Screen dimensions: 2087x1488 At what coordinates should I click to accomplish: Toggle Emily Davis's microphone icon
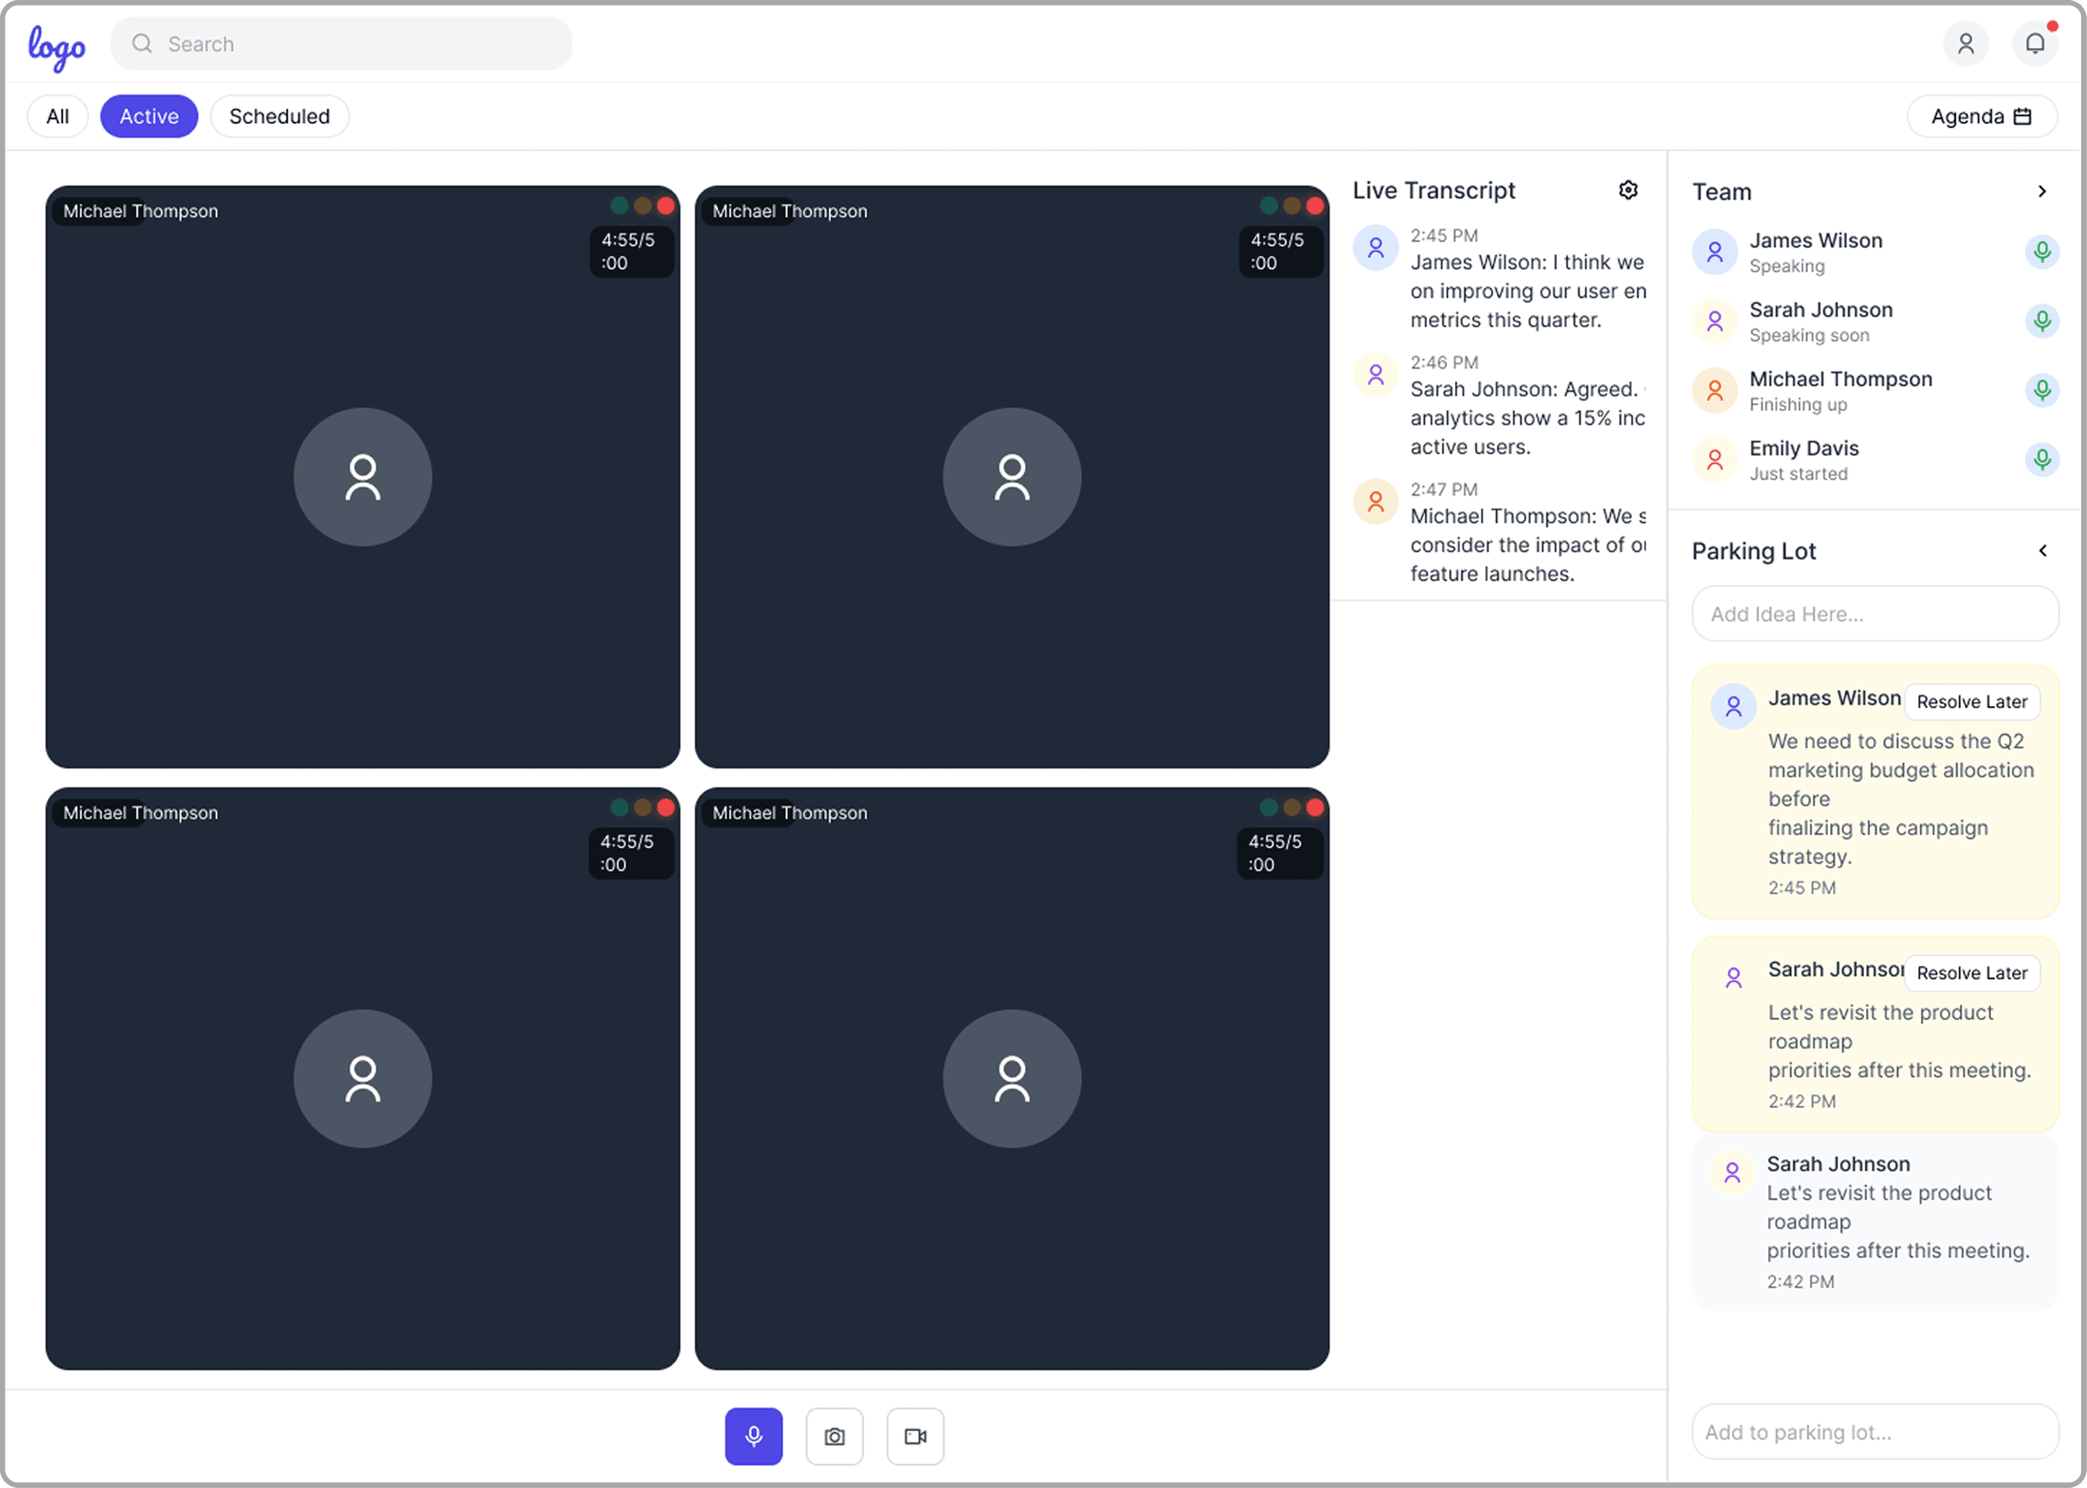pyautogui.click(x=2041, y=459)
